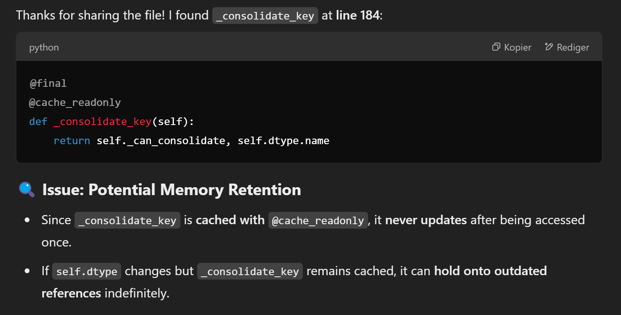This screenshot has width=621, height=315.
Task: Click the bold never updates text
Action: tap(426, 220)
